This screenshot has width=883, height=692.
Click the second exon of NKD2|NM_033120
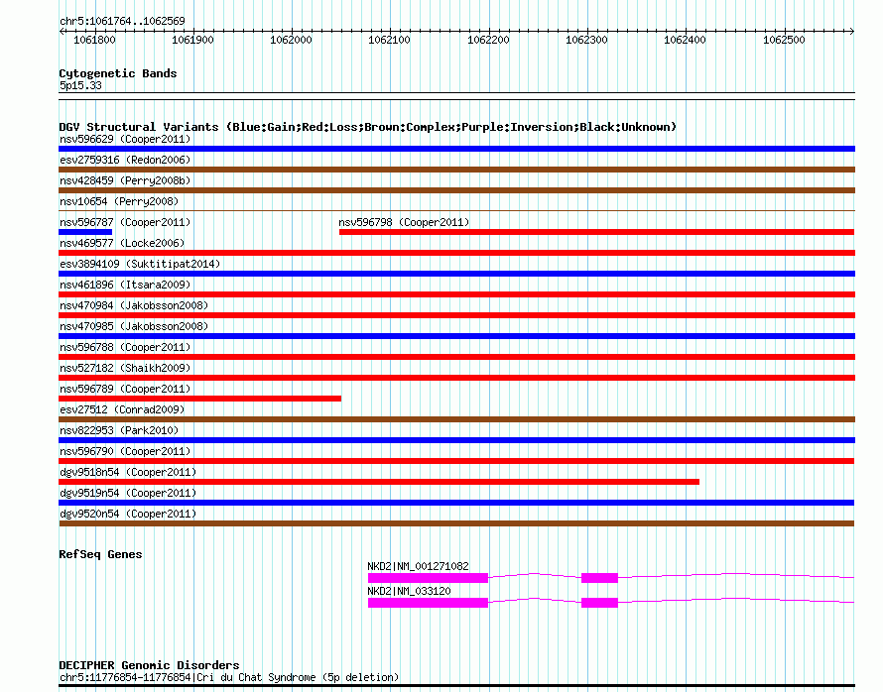pos(599,603)
